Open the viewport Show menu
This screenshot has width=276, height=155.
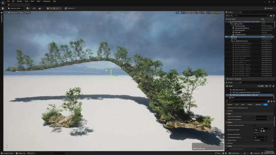[x=28, y=12]
